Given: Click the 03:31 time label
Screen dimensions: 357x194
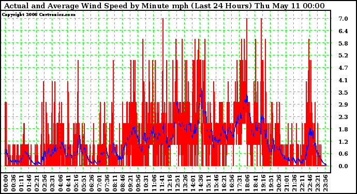Looking at the screenshot, I should point(52,183).
